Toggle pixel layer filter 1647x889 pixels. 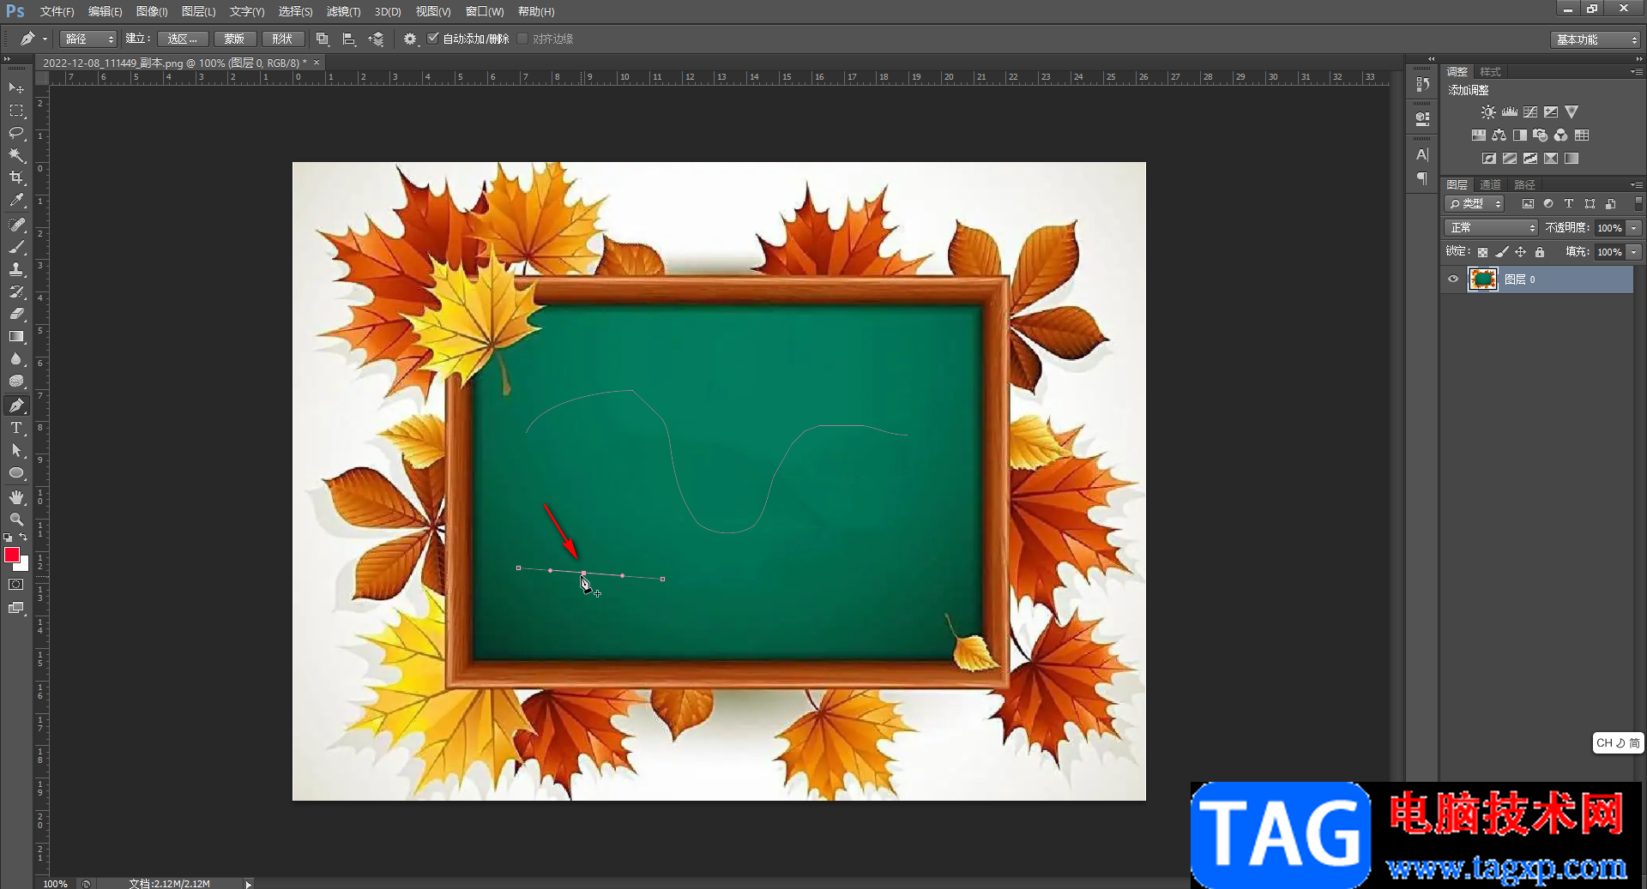pos(1528,204)
